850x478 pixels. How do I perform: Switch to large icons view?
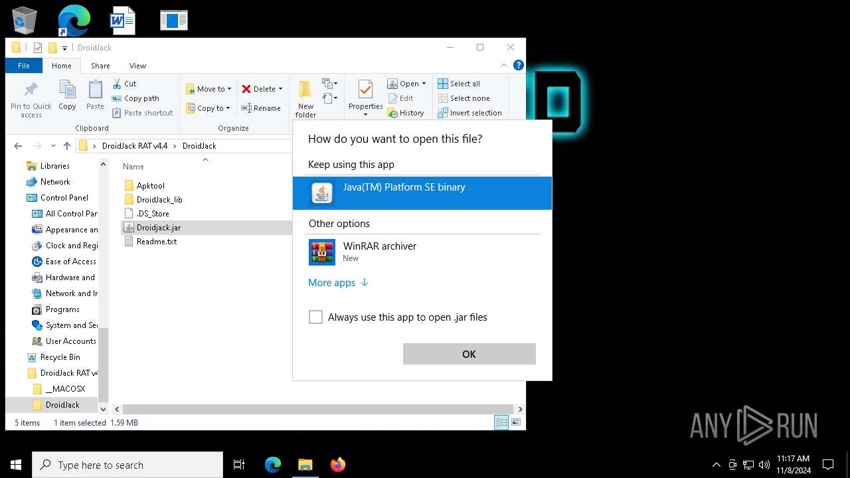tap(515, 422)
